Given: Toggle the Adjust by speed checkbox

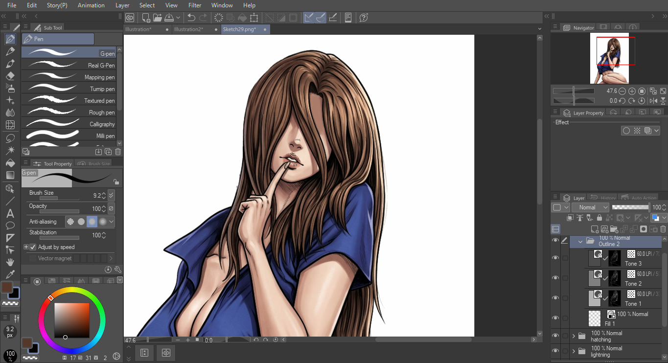Looking at the screenshot, I should 33,247.
